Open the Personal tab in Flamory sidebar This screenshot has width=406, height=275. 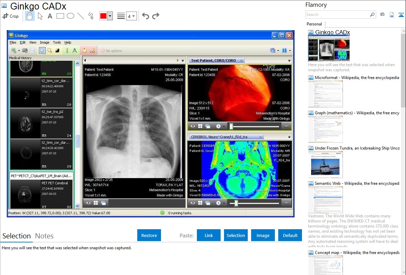[314, 24]
